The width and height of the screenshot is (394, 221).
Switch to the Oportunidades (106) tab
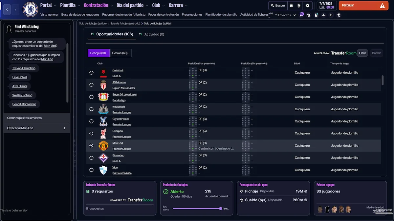(112, 34)
